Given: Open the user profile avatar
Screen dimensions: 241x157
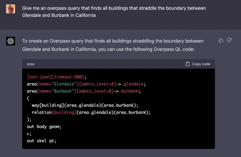Looking at the screenshot, I should [x=11, y=9].
